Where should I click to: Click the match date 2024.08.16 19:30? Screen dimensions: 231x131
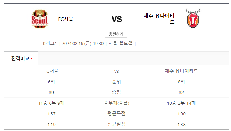[82, 44]
